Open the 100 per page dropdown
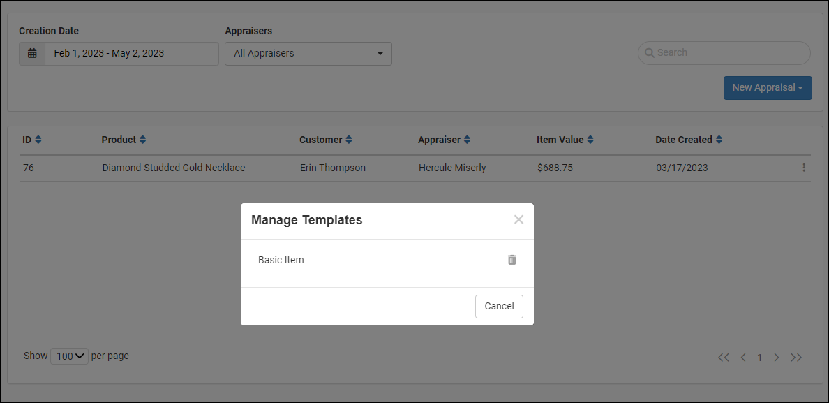 pyautogui.click(x=69, y=356)
